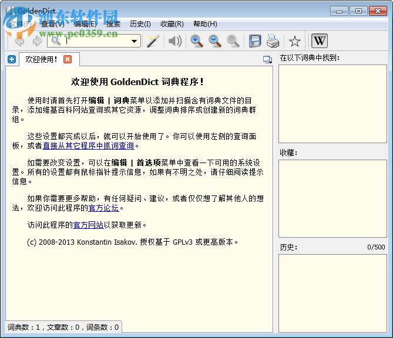
Task: Click the 词典数 status bar text
Action: click(x=63, y=327)
